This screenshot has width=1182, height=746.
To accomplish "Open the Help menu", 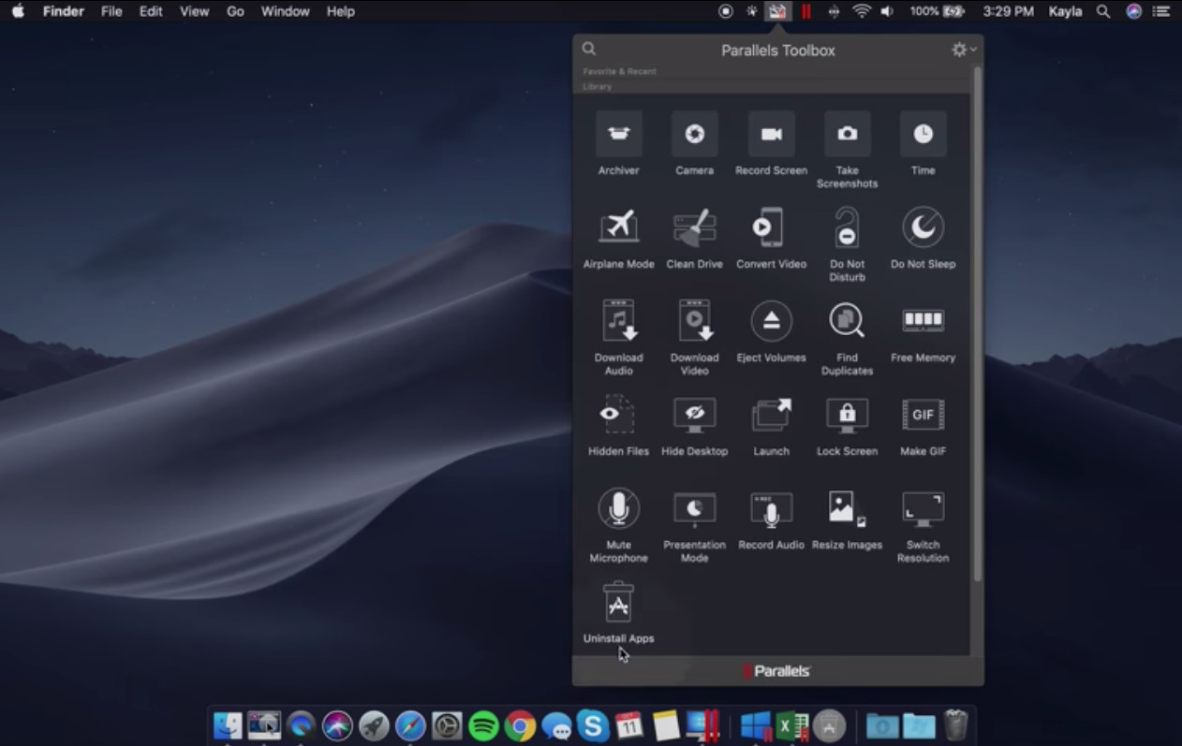I will [x=340, y=11].
